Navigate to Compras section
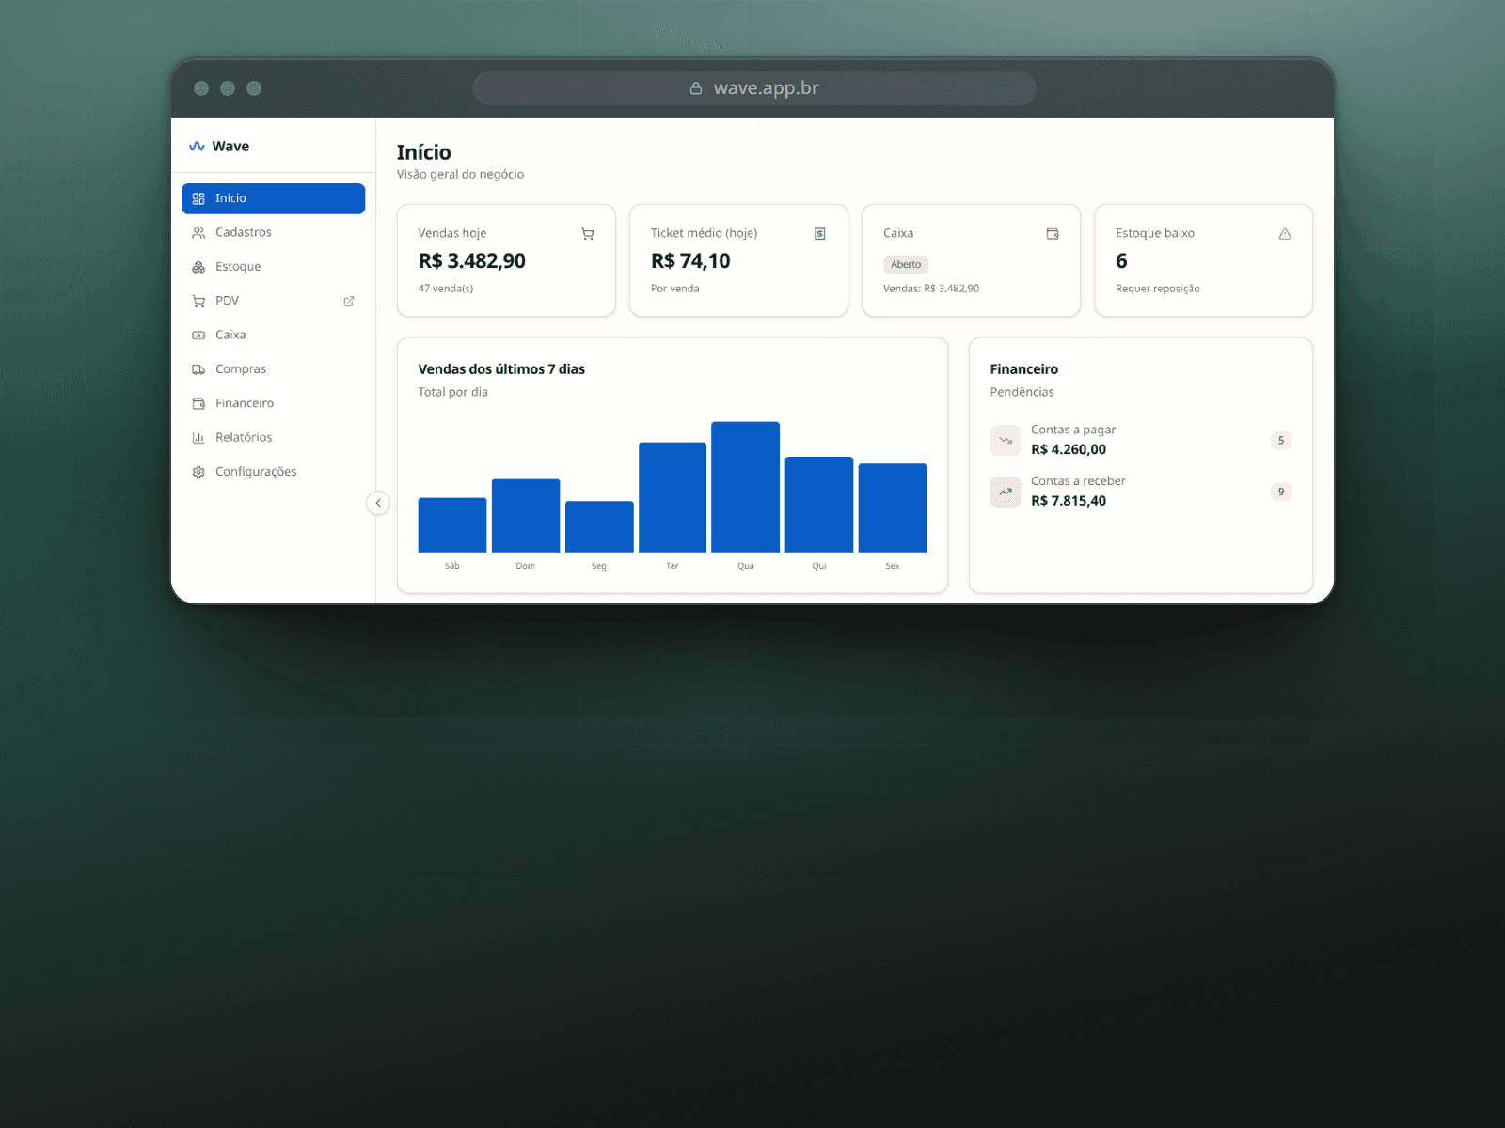This screenshot has height=1128, width=1505. (273, 369)
